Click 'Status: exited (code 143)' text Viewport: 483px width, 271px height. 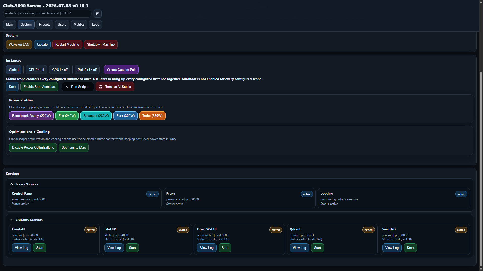(306, 239)
